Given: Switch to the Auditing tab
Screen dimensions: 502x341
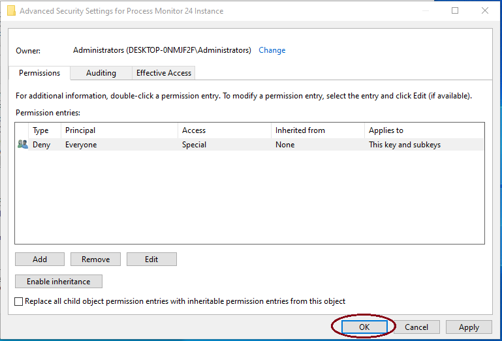Looking at the screenshot, I should [x=101, y=73].
